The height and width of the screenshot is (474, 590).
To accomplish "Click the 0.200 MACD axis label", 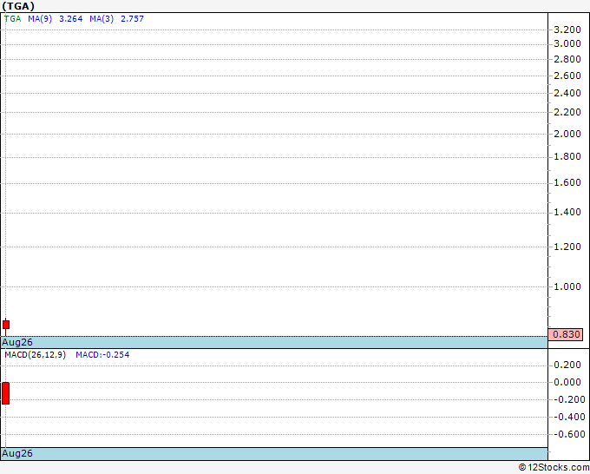I will (x=567, y=365).
